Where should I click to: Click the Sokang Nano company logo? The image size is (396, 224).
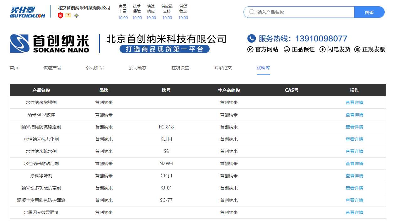click(x=50, y=43)
